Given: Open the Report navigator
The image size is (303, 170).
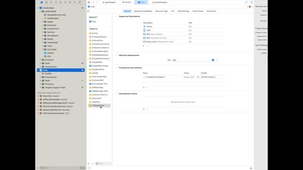Looking at the screenshot, I should click(80, 2).
